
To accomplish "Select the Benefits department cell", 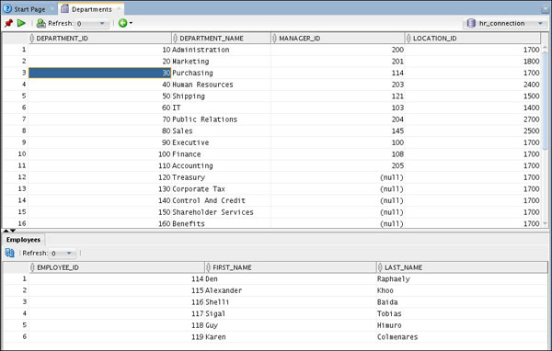I will click(221, 223).
